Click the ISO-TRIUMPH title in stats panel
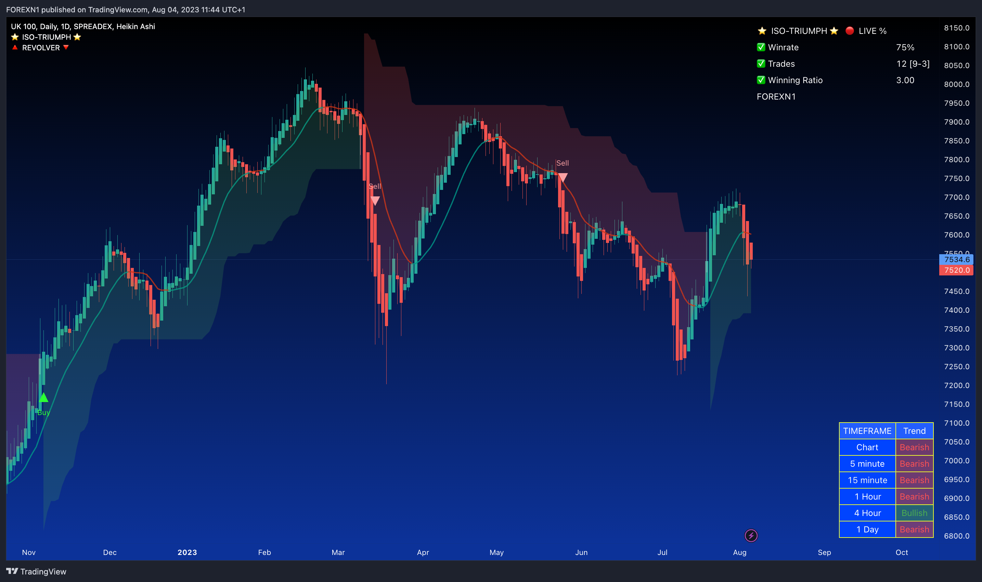Screen dimensions: 982x582 (x=799, y=30)
